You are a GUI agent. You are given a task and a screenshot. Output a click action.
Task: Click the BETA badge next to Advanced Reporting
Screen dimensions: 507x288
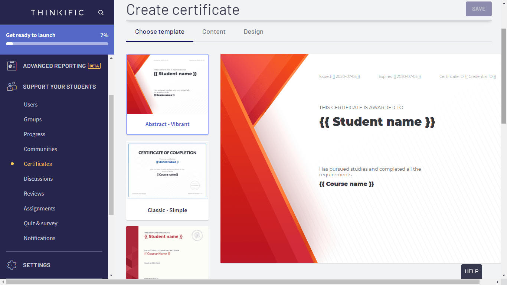(94, 66)
